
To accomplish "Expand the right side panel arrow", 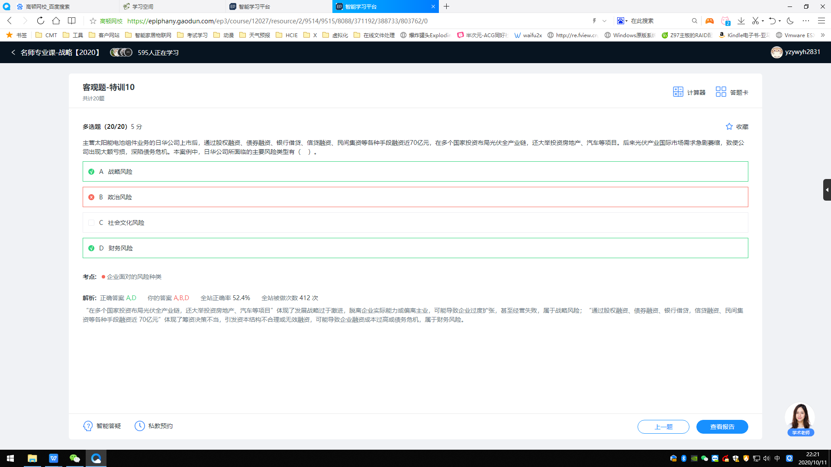I will (827, 190).
